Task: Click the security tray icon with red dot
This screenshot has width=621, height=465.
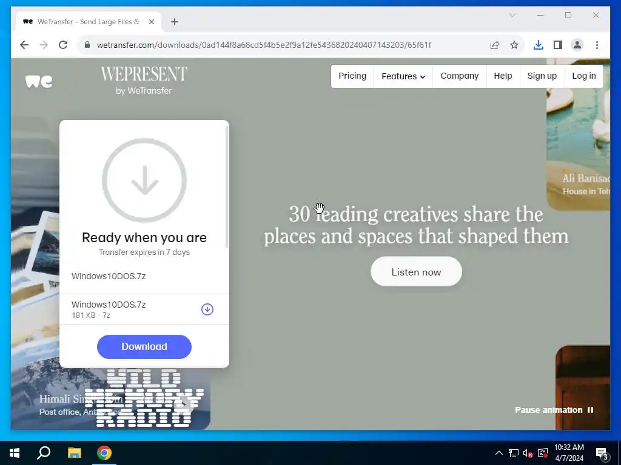Action: 543,453
